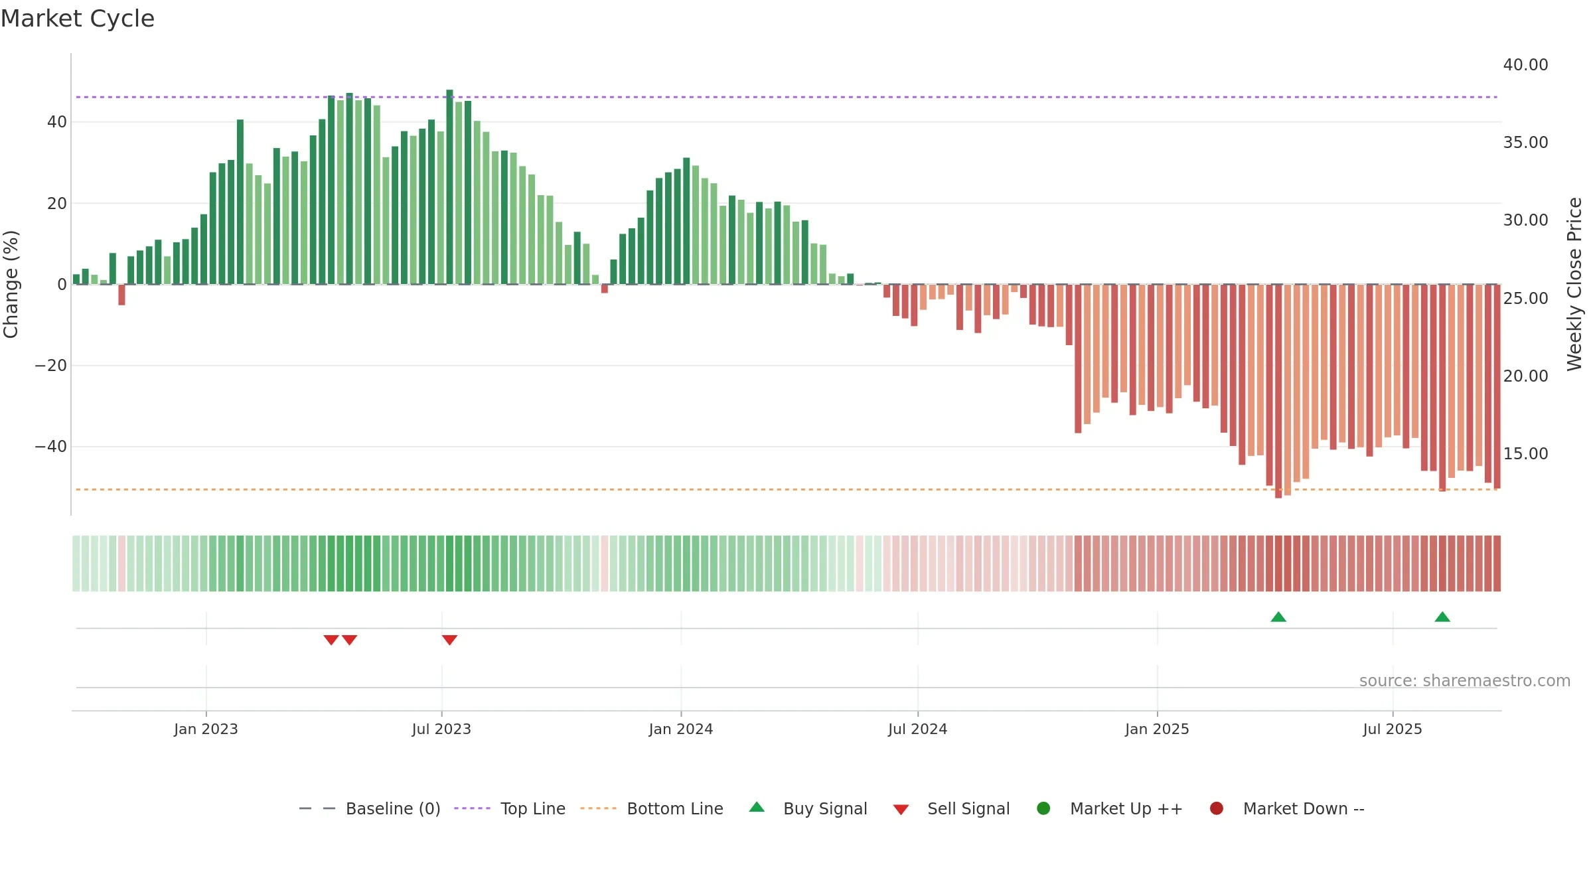This screenshot has height=896, width=1593.
Task: Click the −40 left axis tick label
Action: 50,447
